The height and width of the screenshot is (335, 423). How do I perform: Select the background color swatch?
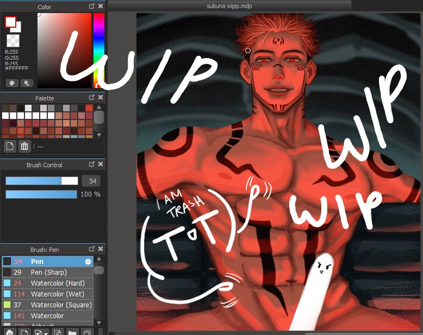(18, 29)
